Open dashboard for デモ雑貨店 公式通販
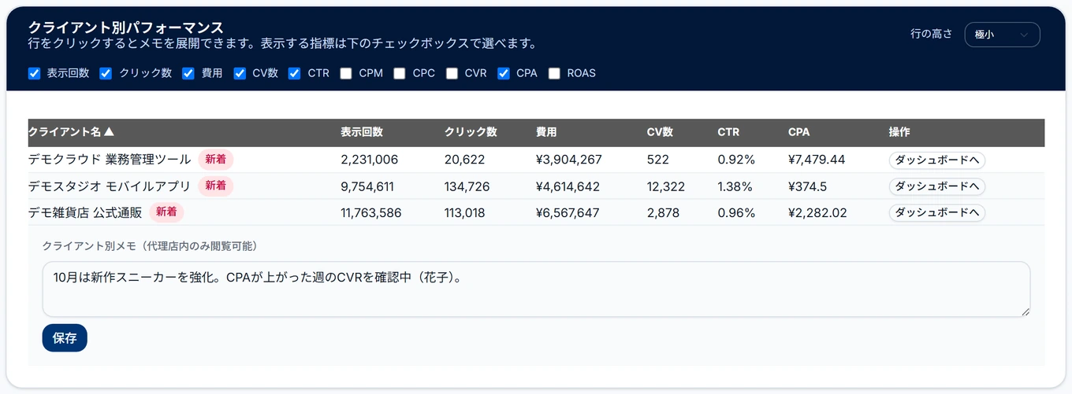This screenshot has width=1072, height=394. [x=937, y=212]
